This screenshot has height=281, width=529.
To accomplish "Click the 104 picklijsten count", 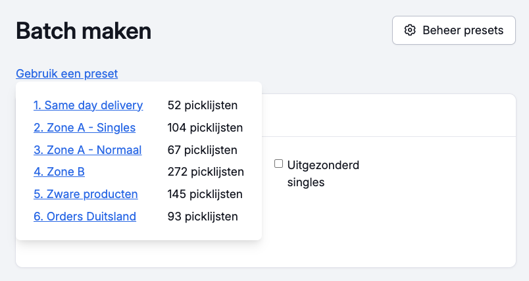I will click(205, 128).
